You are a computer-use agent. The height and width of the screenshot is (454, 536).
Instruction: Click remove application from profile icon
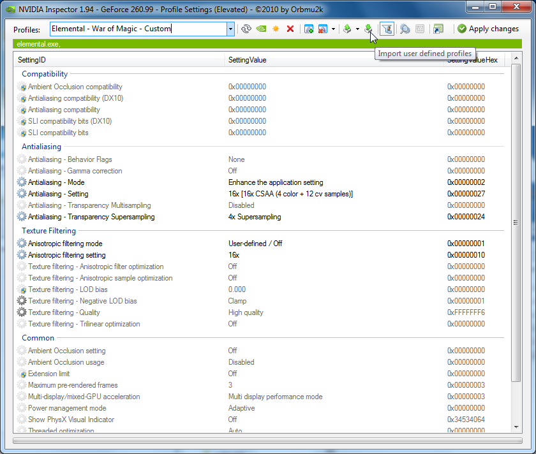pos(323,29)
